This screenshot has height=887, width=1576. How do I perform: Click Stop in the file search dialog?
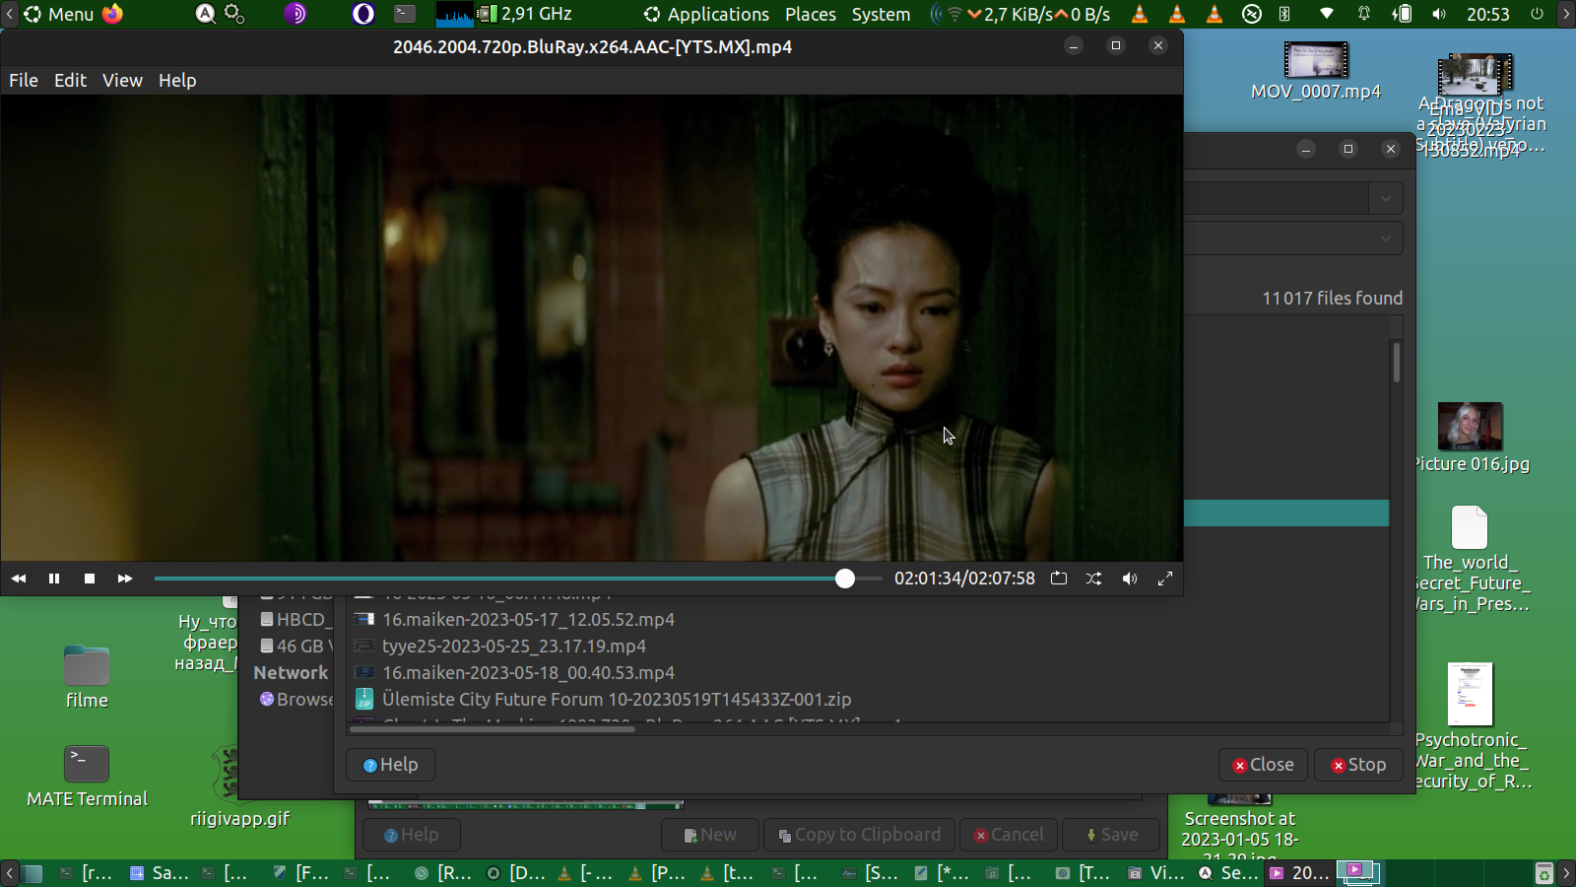[x=1358, y=765]
